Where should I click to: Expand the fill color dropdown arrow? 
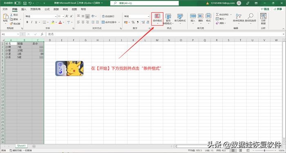pos(56,22)
